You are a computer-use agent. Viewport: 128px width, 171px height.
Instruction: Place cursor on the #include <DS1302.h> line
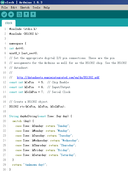24,34
